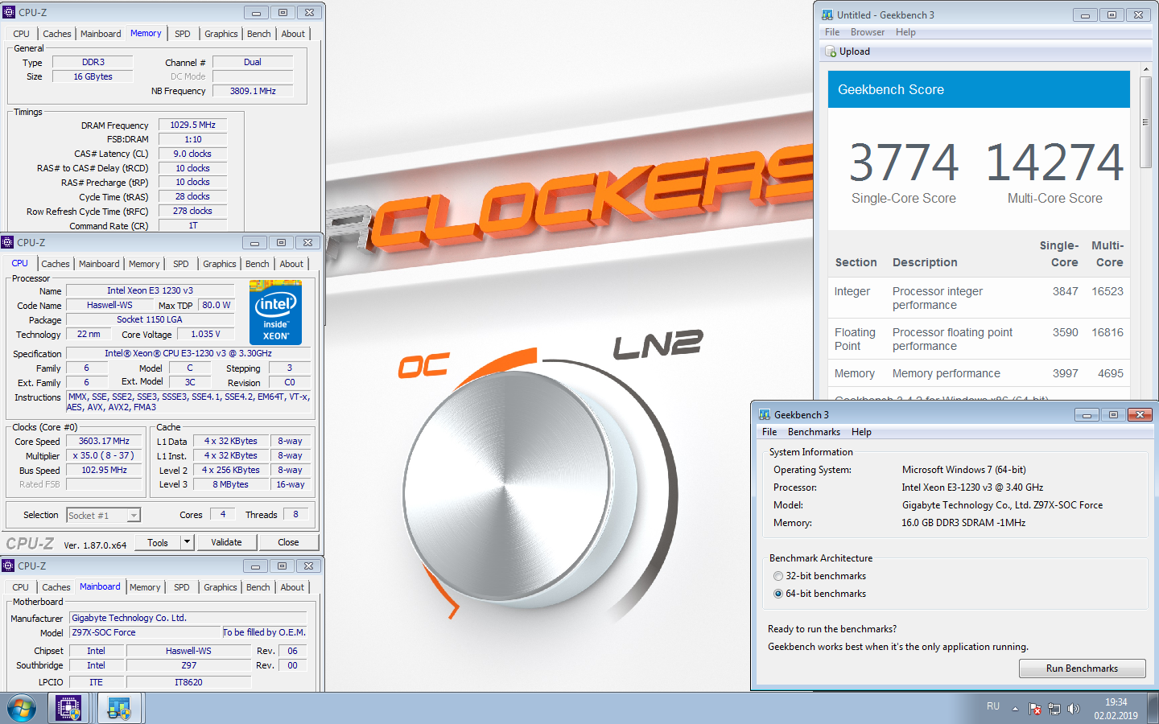Open About tab in CPU-Z Mainboard window
Image resolution: width=1159 pixels, height=724 pixels.
[292, 587]
